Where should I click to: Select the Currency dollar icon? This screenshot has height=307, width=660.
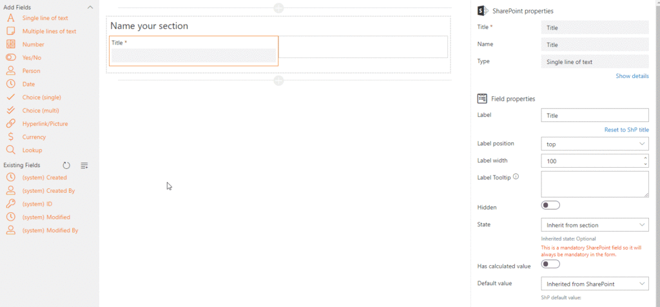(10, 137)
